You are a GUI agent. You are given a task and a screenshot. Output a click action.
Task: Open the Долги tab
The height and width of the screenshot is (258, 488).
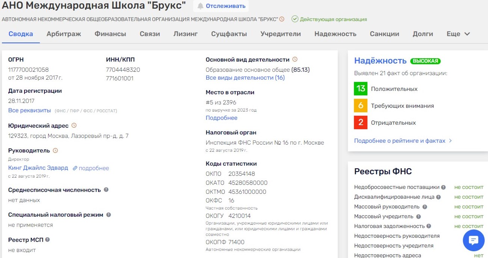tap(423, 34)
